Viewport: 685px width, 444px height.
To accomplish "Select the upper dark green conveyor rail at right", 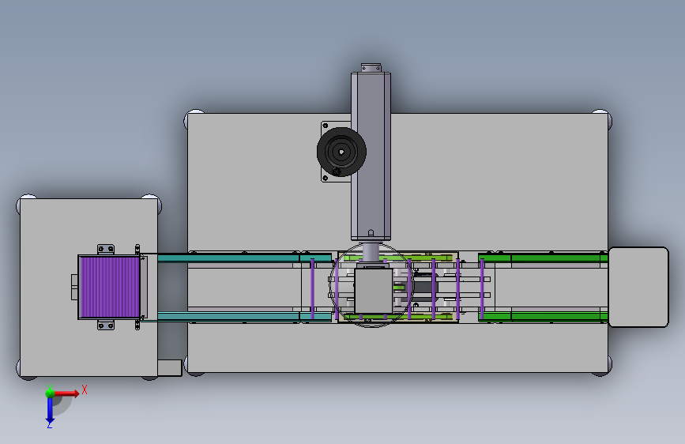I will tap(543, 258).
